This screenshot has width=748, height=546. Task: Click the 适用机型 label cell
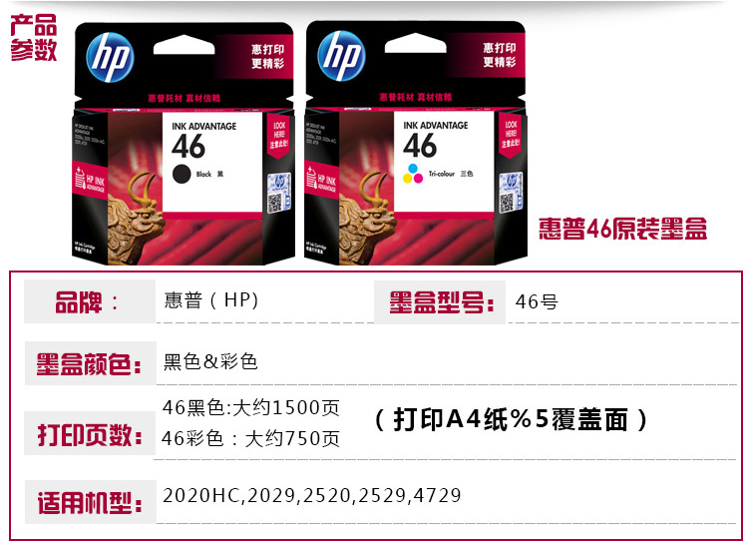pyautogui.click(x=90, y=502)
